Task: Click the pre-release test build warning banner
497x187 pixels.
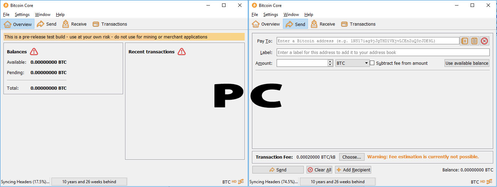Action: point(124,37)
